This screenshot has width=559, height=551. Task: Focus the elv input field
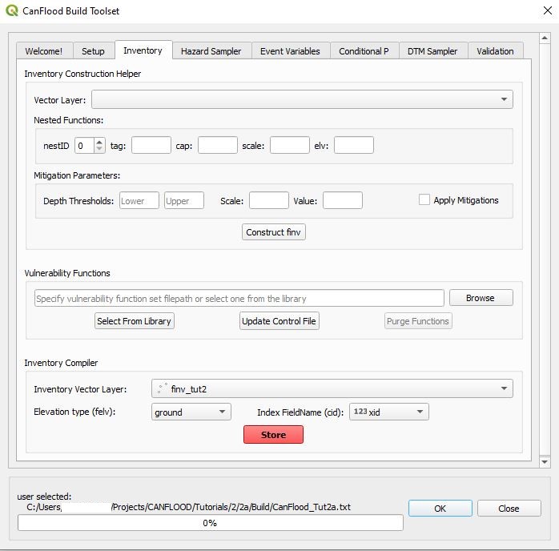coord(354,145)
